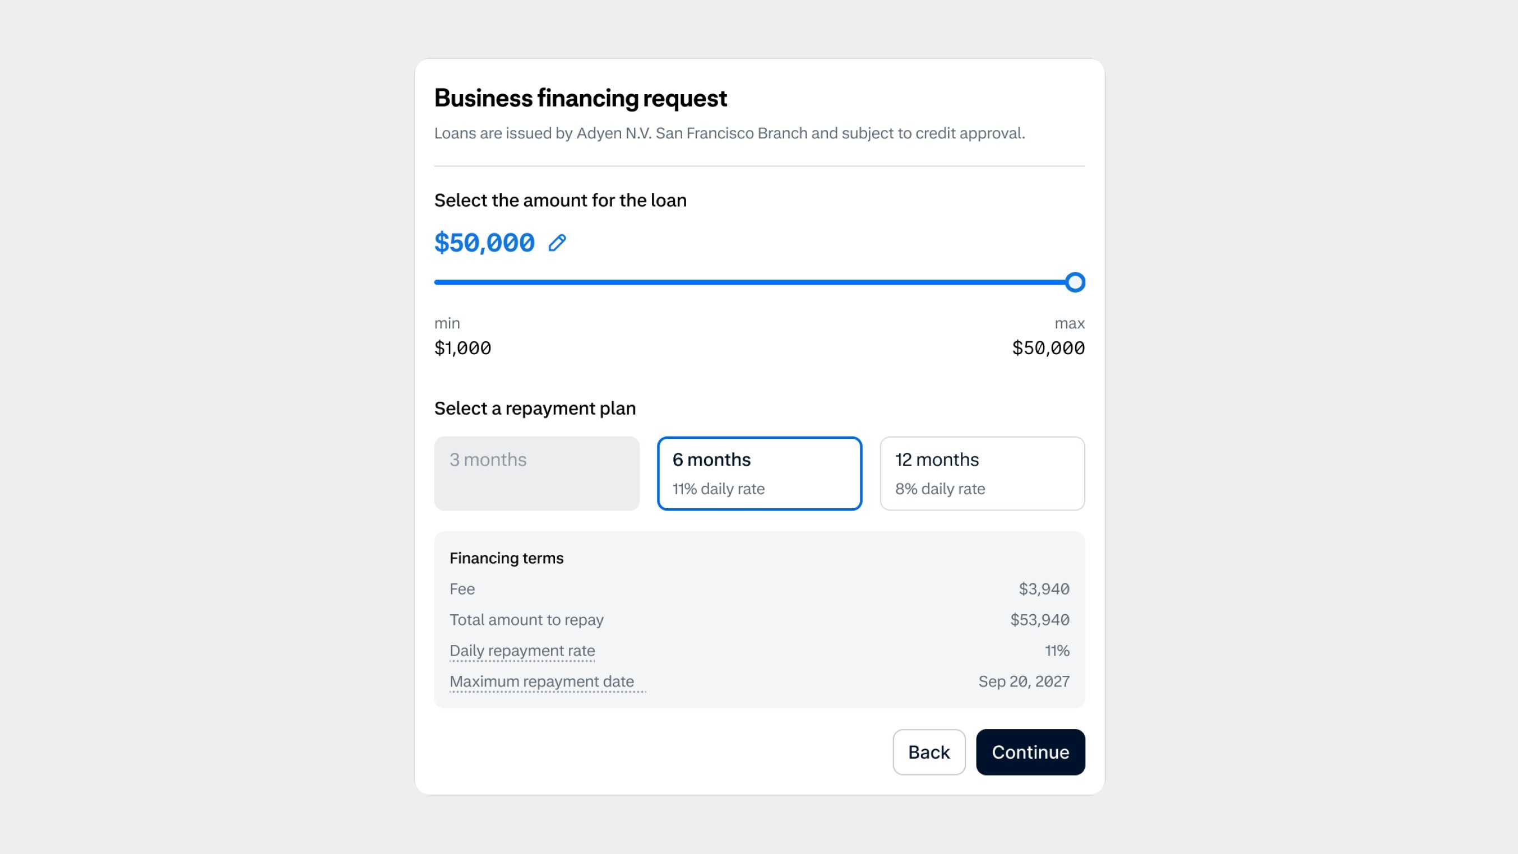Click the $3,940 fee value
Screen dimensions: 1518x854
1044,588
